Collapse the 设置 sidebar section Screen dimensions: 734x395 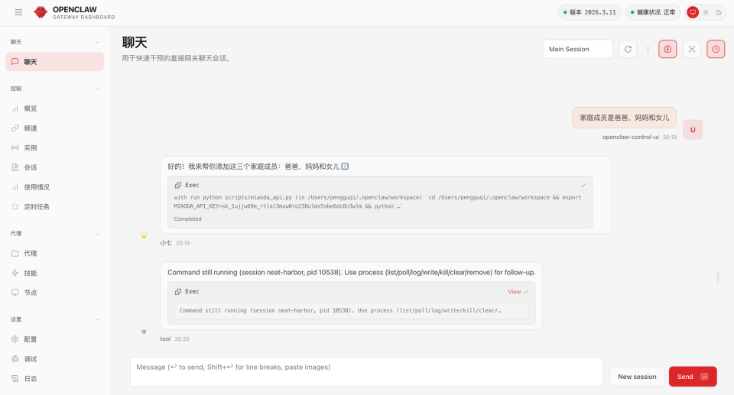pos(97,319)
